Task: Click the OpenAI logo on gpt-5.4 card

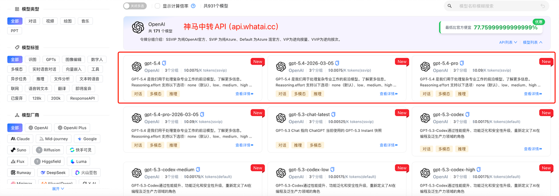Action: coord(136,66)
